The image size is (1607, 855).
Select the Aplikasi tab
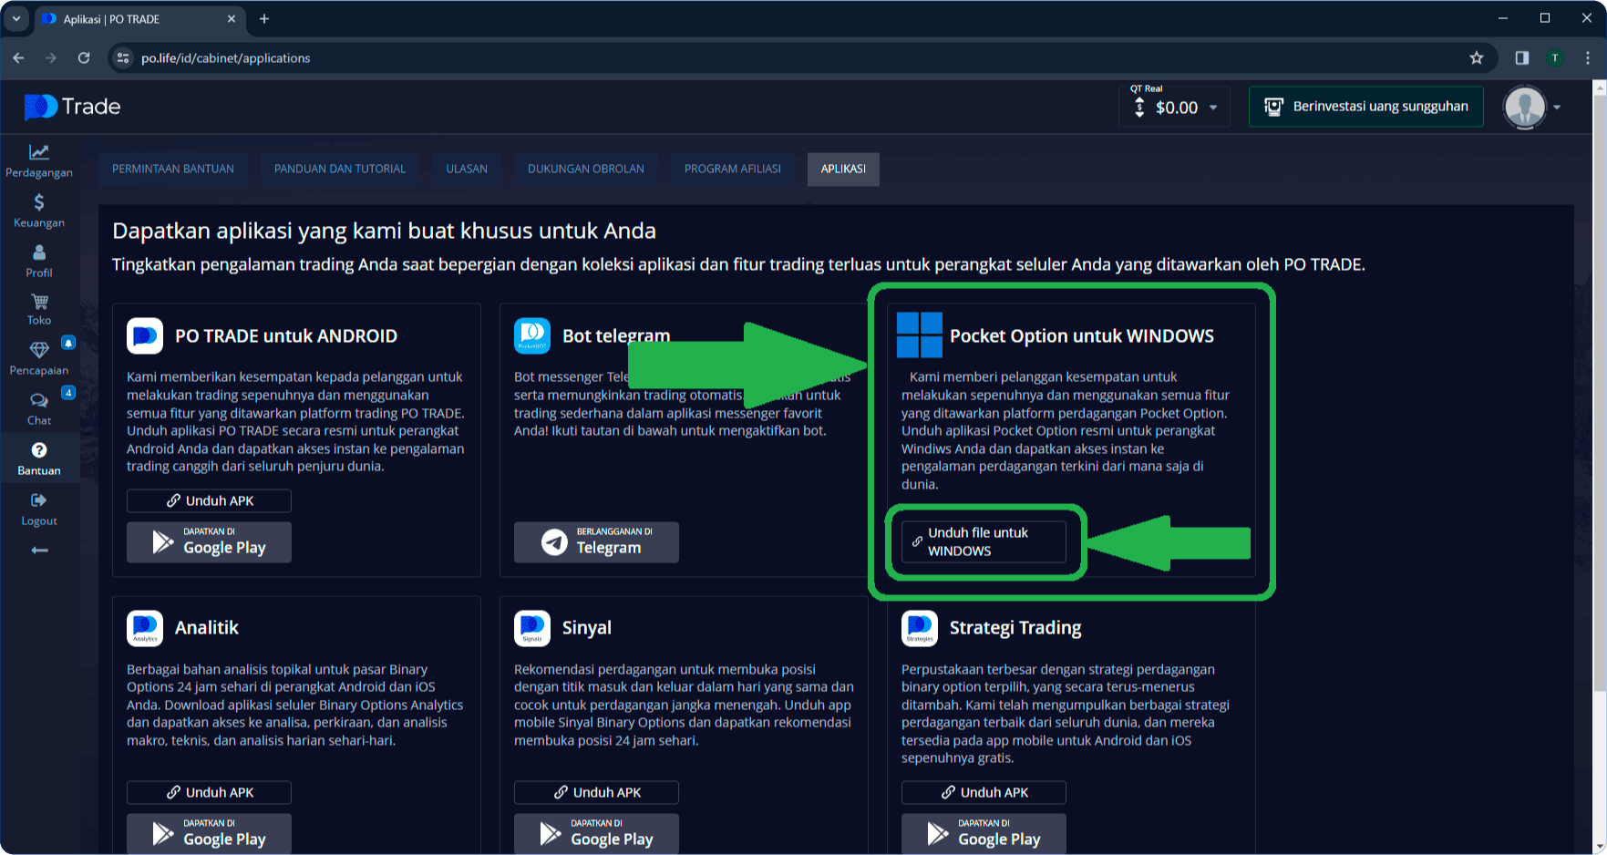[843, 169]
